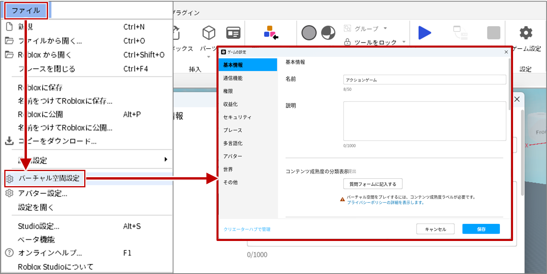
Task: Click warning triangle icon in maturity section
Action: click(342, 199)
